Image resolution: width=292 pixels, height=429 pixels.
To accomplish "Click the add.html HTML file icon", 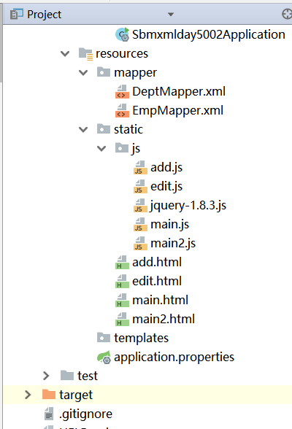I will [122, 263].
